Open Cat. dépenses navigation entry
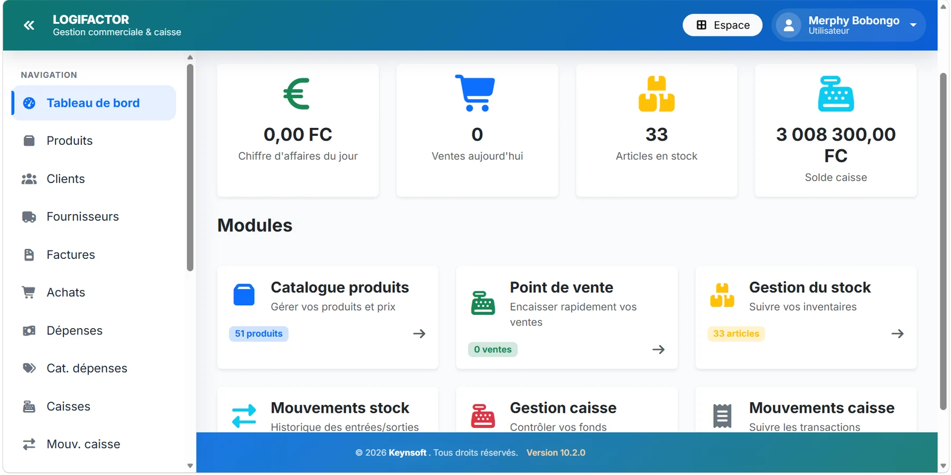Screen dimensions: 951x475 tap(94, 368)
